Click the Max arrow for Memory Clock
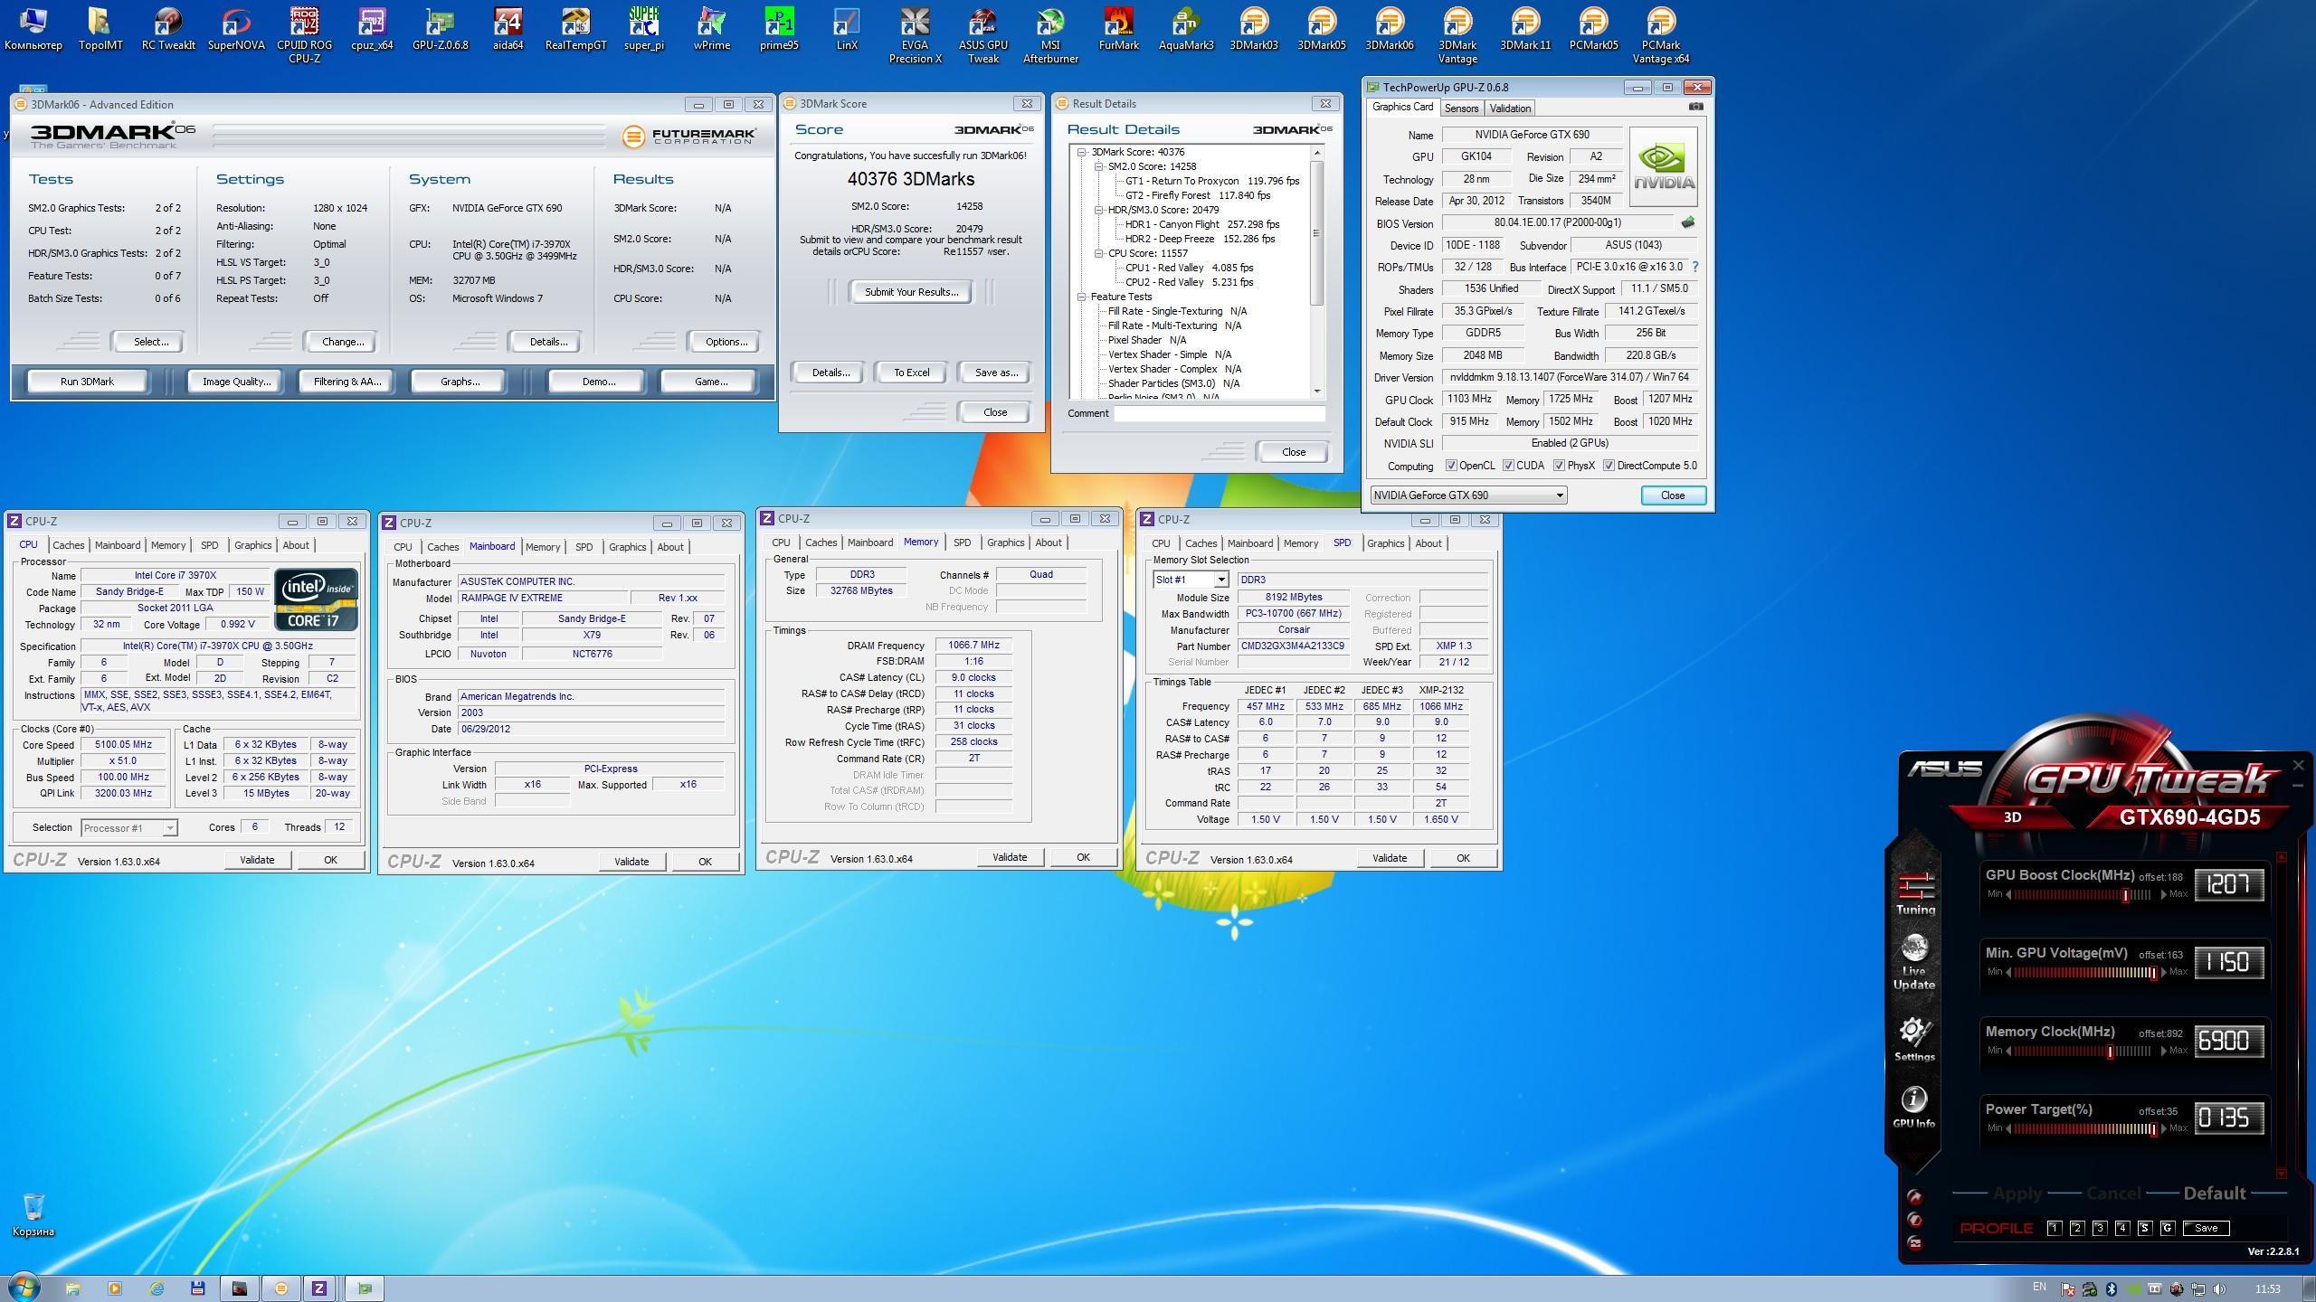This screenshot has height=1302, width=2316. pos(2164,1051)
